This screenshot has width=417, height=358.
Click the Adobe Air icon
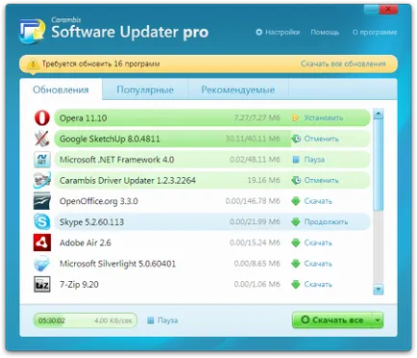[x=42, y=243]
